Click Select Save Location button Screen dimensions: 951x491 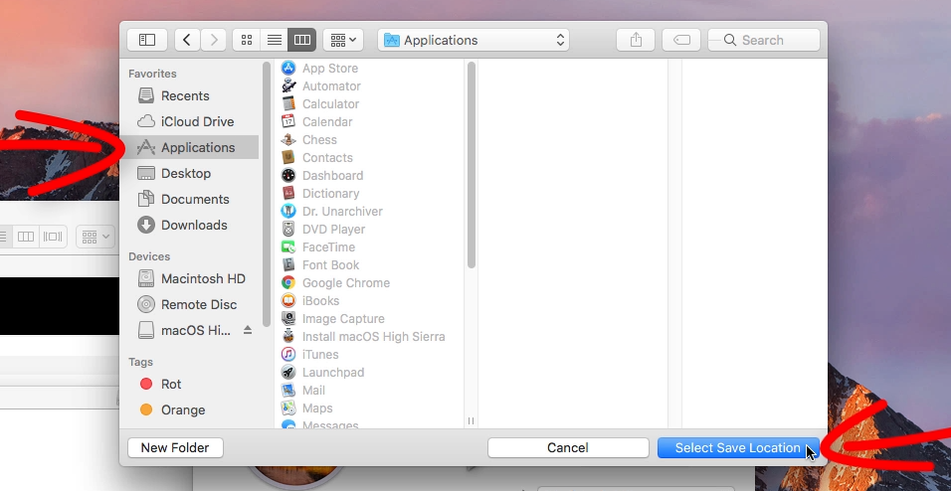738,448
